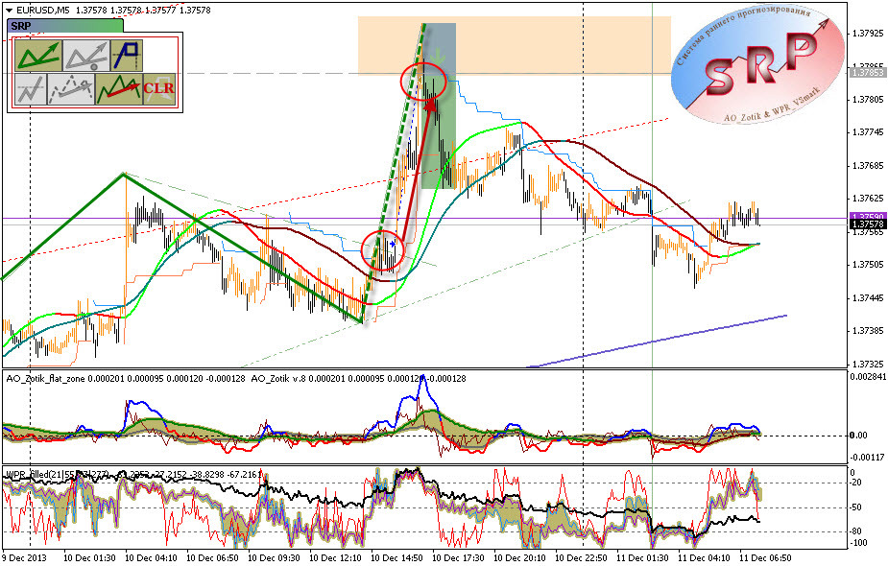
Task: Click the green trend arrow SRP button
Action: click(x=38, y=56)
